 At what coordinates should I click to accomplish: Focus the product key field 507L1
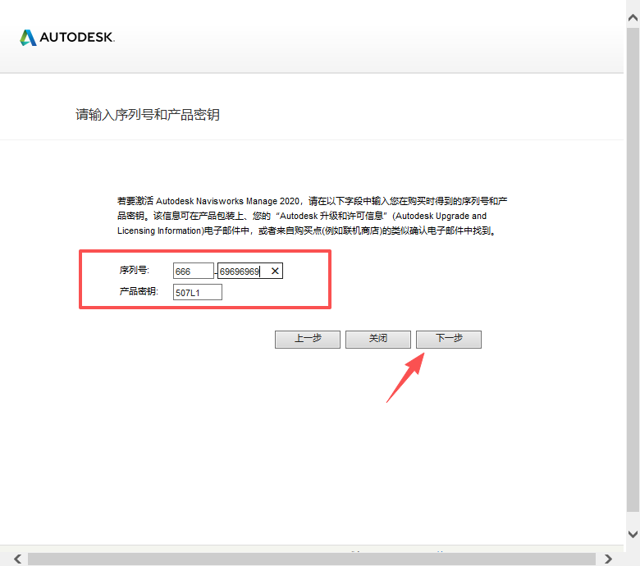(x=198, y=292)
